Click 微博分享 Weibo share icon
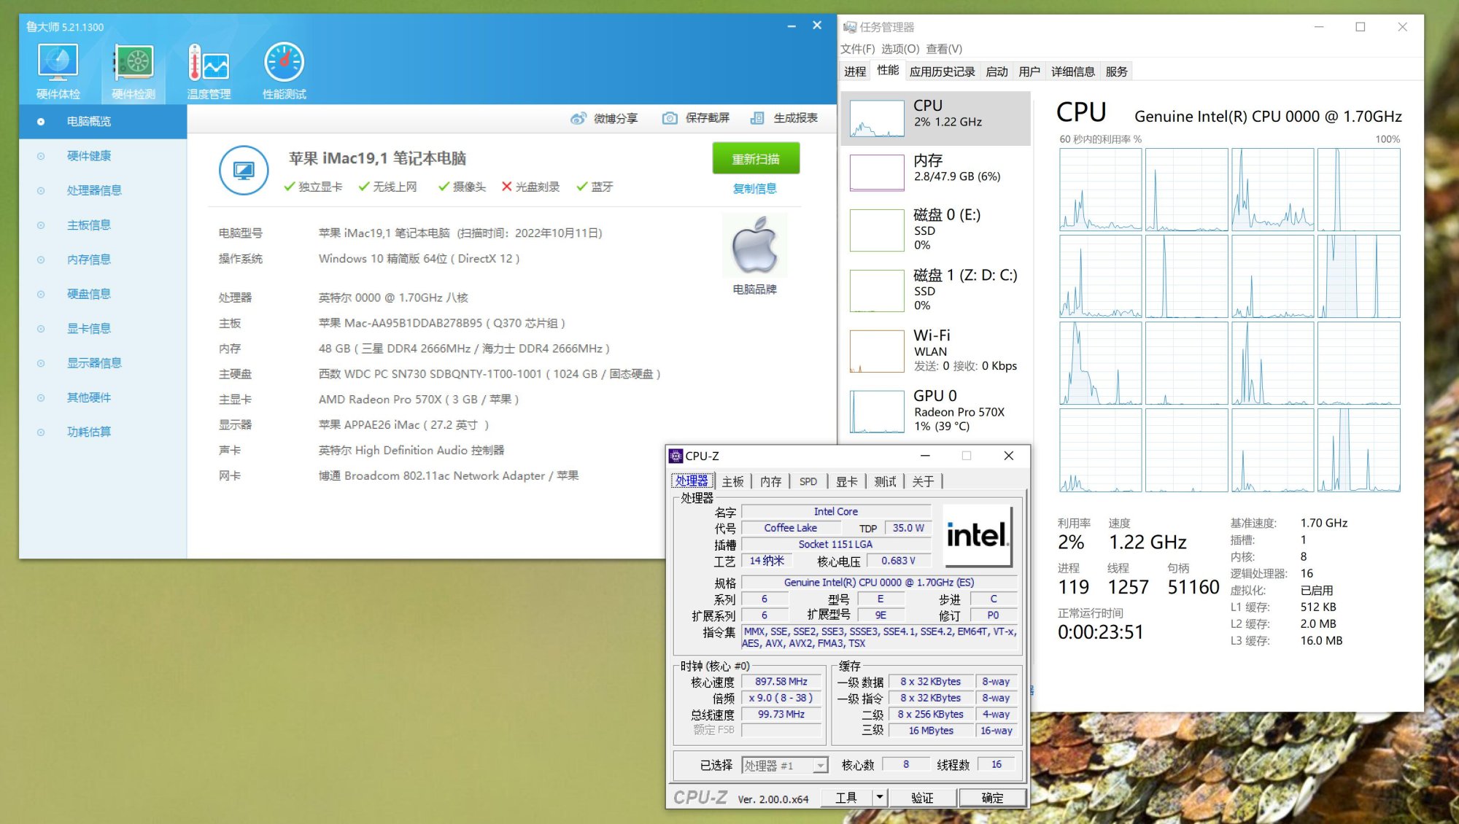 pyautogui.click(x=578, y=118)
